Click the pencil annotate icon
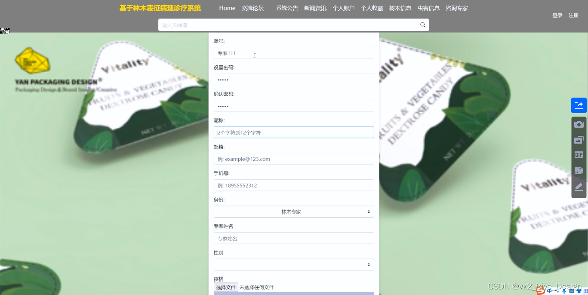Viewport: 588px width, 295px height. point(579,187)
